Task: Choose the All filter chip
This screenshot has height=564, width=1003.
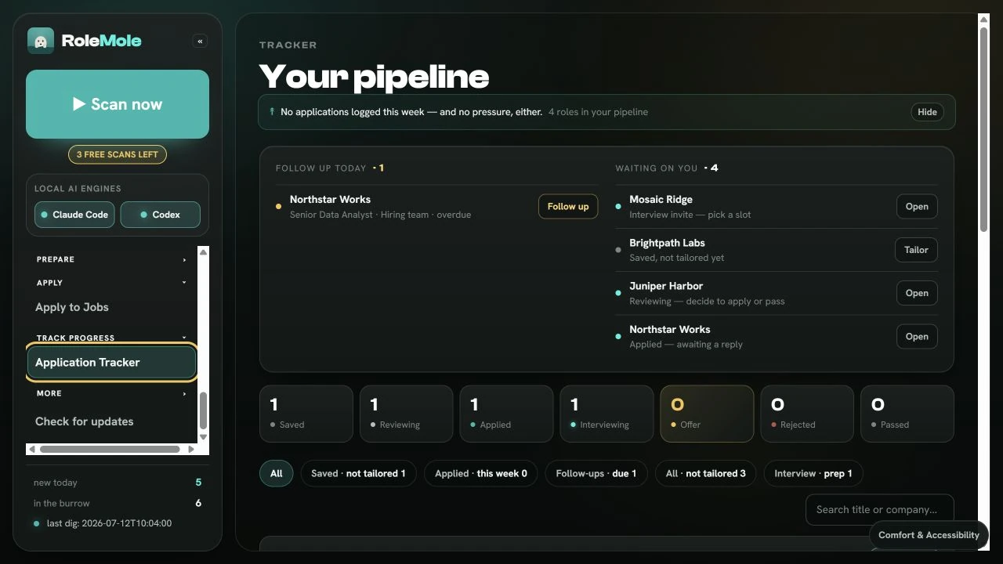Action: (277, 473)
